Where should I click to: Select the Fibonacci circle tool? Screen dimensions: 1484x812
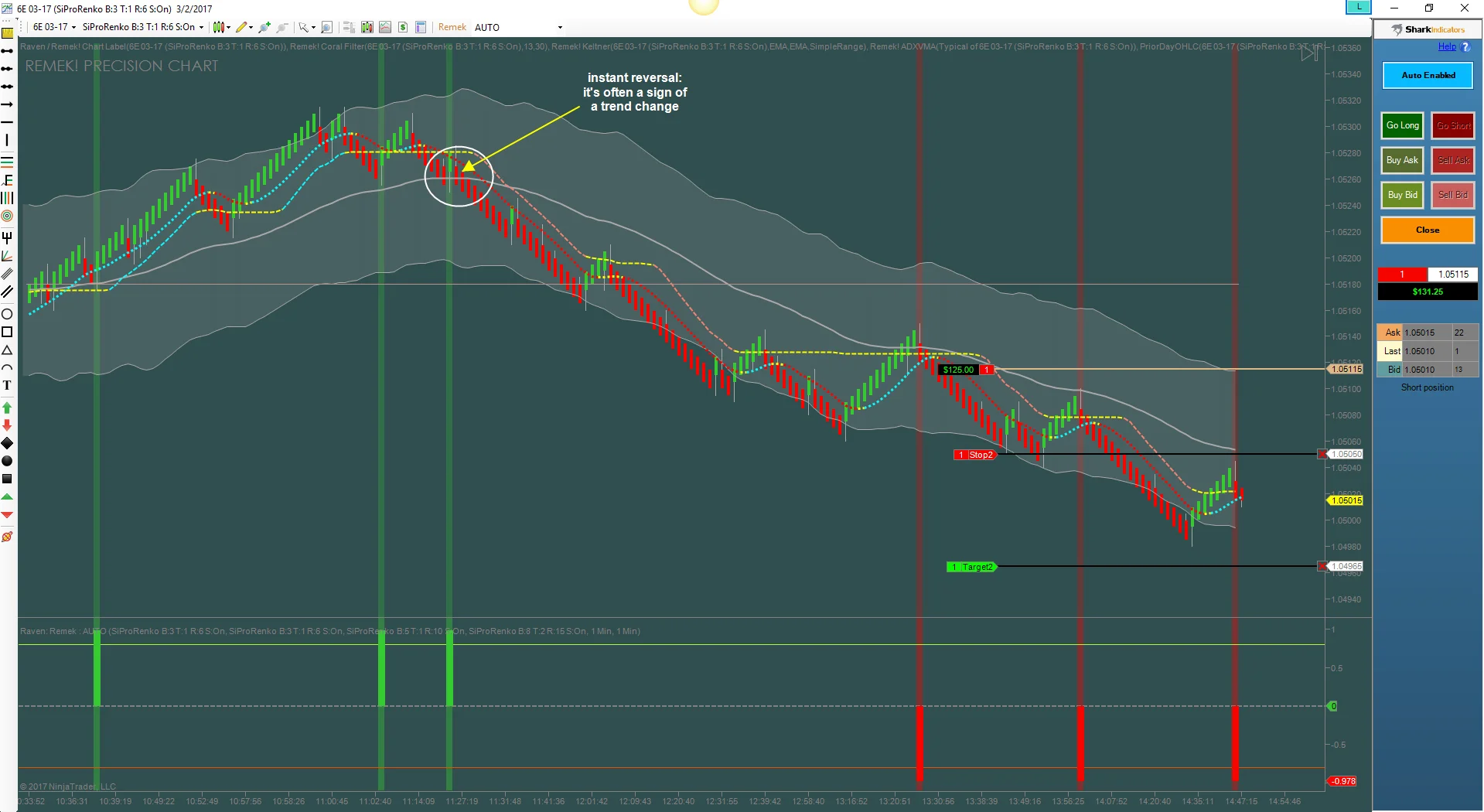click(x=7, y=216)
